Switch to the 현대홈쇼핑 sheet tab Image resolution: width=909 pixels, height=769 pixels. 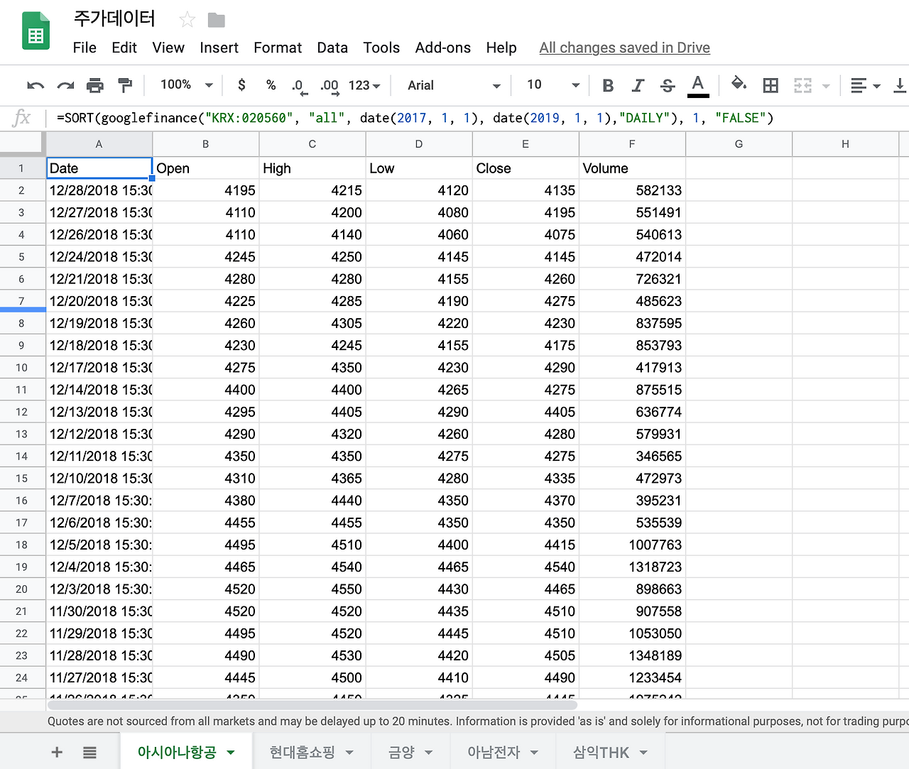click(303, 752)
